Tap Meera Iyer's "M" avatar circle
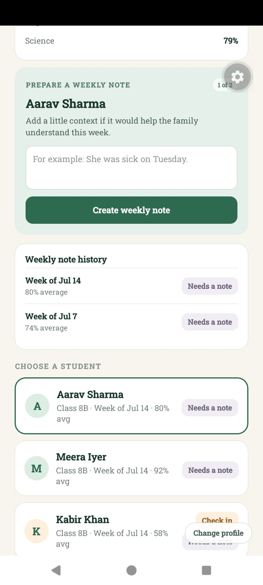Image resolution: width=263 pixels, height=585 pixels. pos(37,468)
